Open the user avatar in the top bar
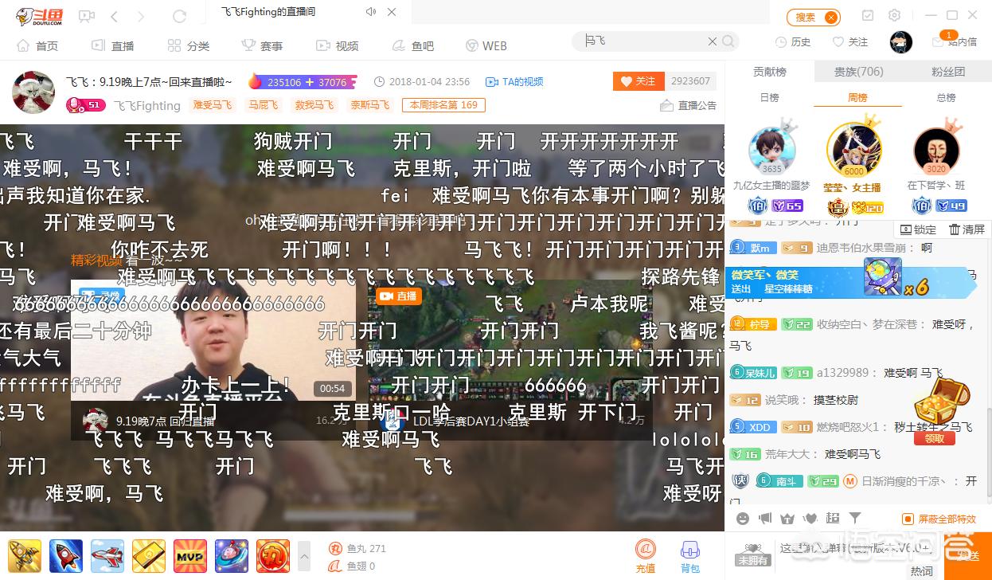The image size is (992, 580). [x=901, y=41]
